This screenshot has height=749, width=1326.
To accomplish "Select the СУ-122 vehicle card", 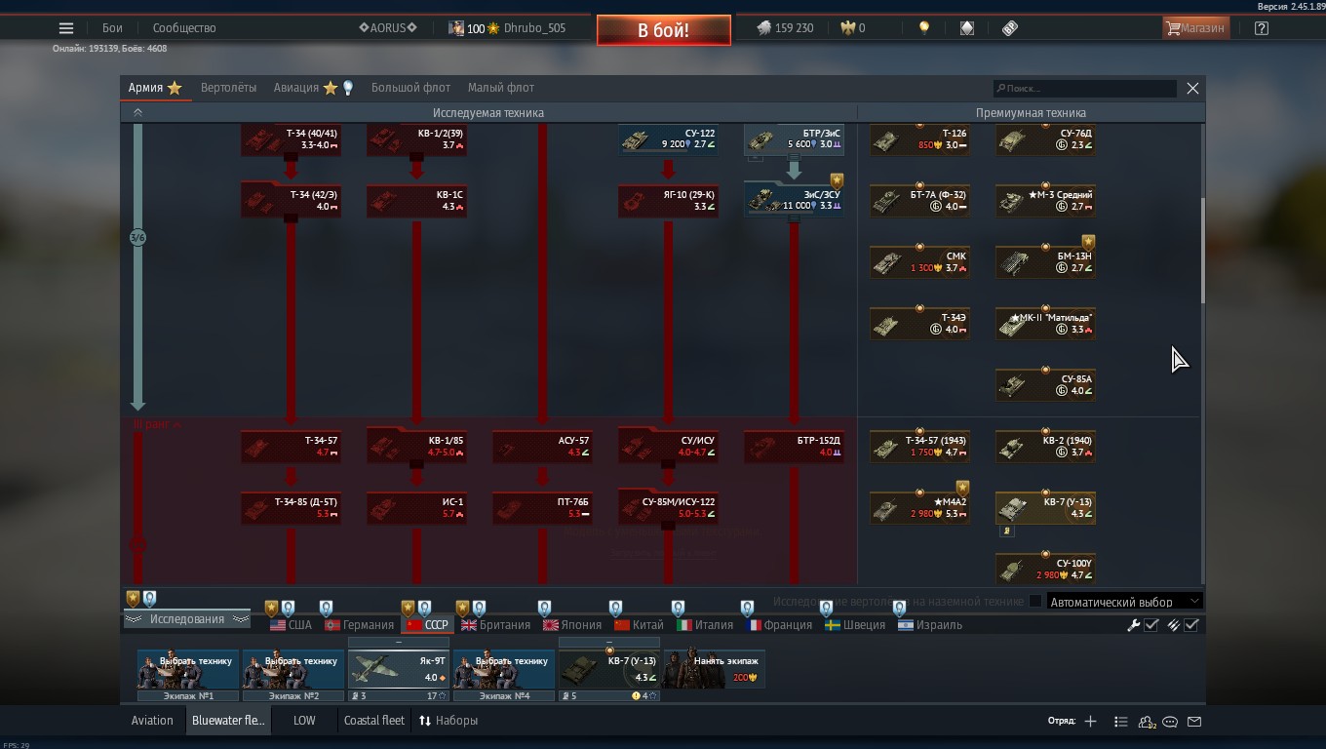I will [x=668, y=138].
